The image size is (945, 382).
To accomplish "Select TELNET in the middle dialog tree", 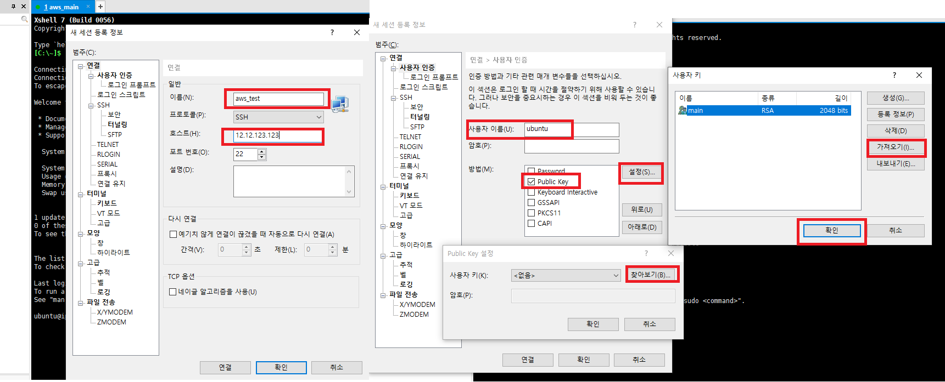I will tap(411, 136).
